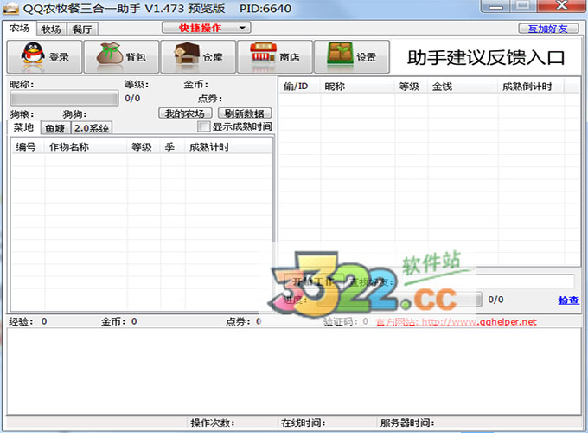This screenshot has height=433, width=588.
Task: Click the 我的农场 button
Action: 186,113
